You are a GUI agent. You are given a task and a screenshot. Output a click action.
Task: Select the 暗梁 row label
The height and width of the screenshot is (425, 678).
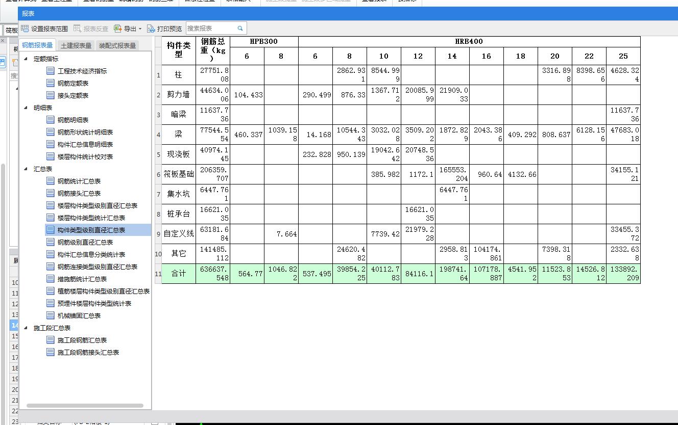pyautogui.click(x=179, y=115)
